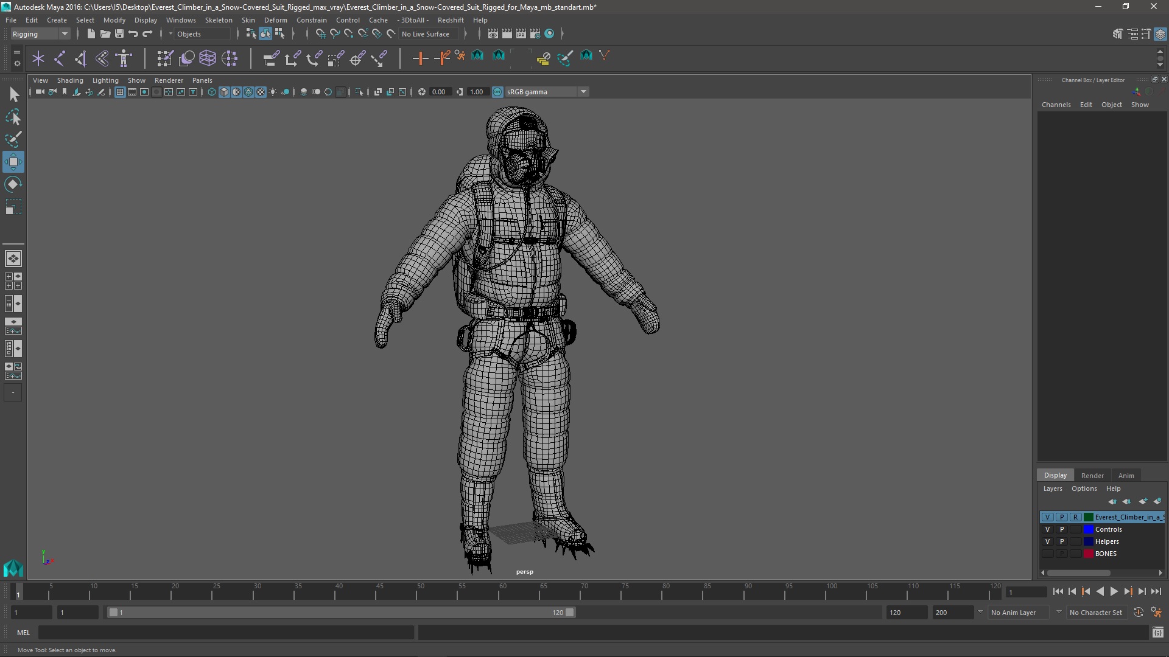1169x657 pixels.
Task: Select the four-view layout icon
Action: point(13,281)
